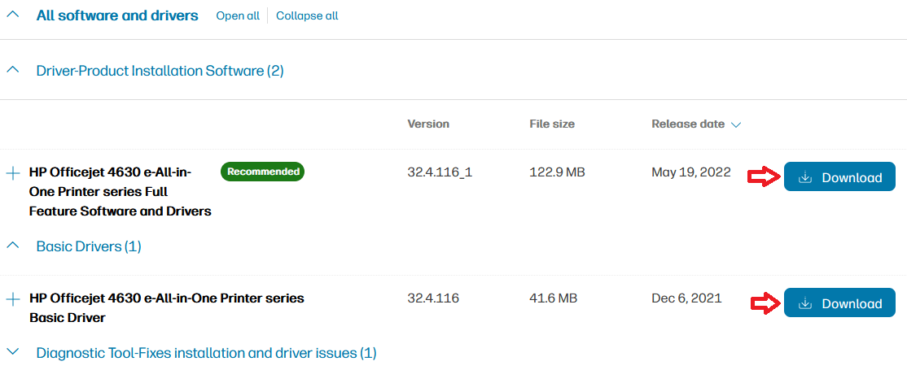Click the green Recommended badge
The width and height of the screenshot is (907, 370).
pyautogui.click(x=262, y=172)
